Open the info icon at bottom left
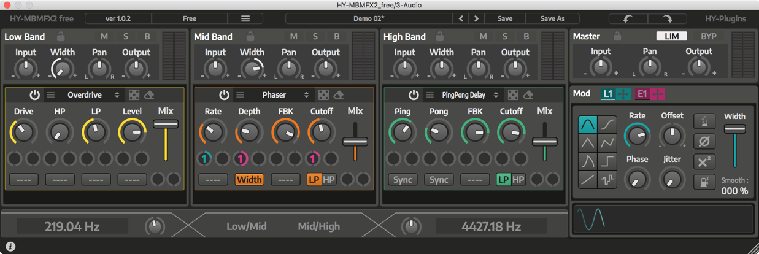 tap(10, 247)
